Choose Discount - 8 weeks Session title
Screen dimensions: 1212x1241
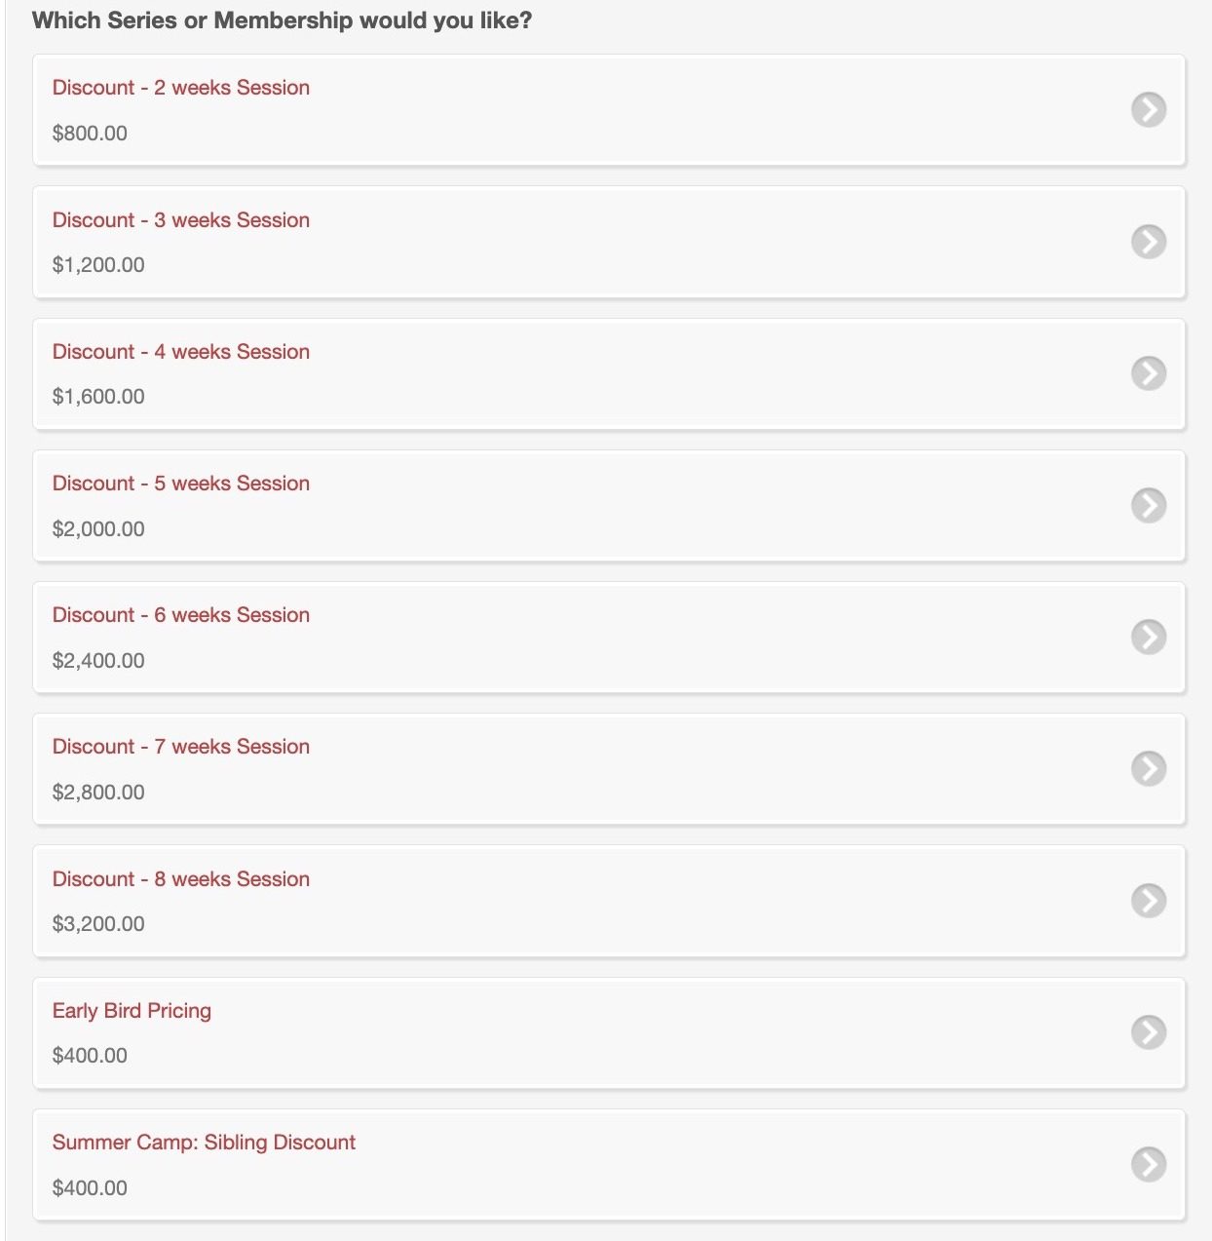(x=181, y=879)
